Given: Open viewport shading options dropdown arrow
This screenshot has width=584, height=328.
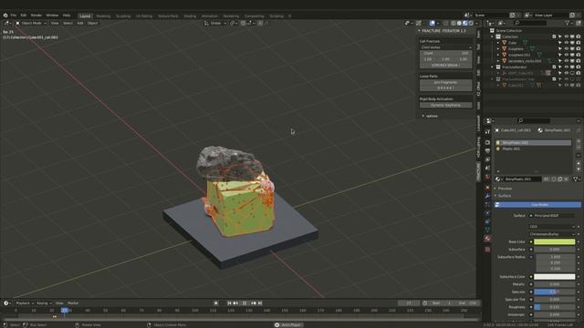Looking at the screenshot, I should pos(476,23).
